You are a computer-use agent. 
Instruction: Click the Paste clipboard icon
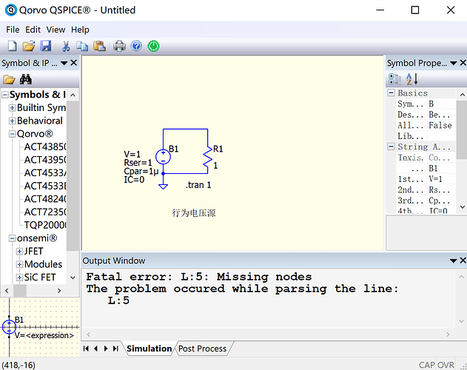[98, 46]
